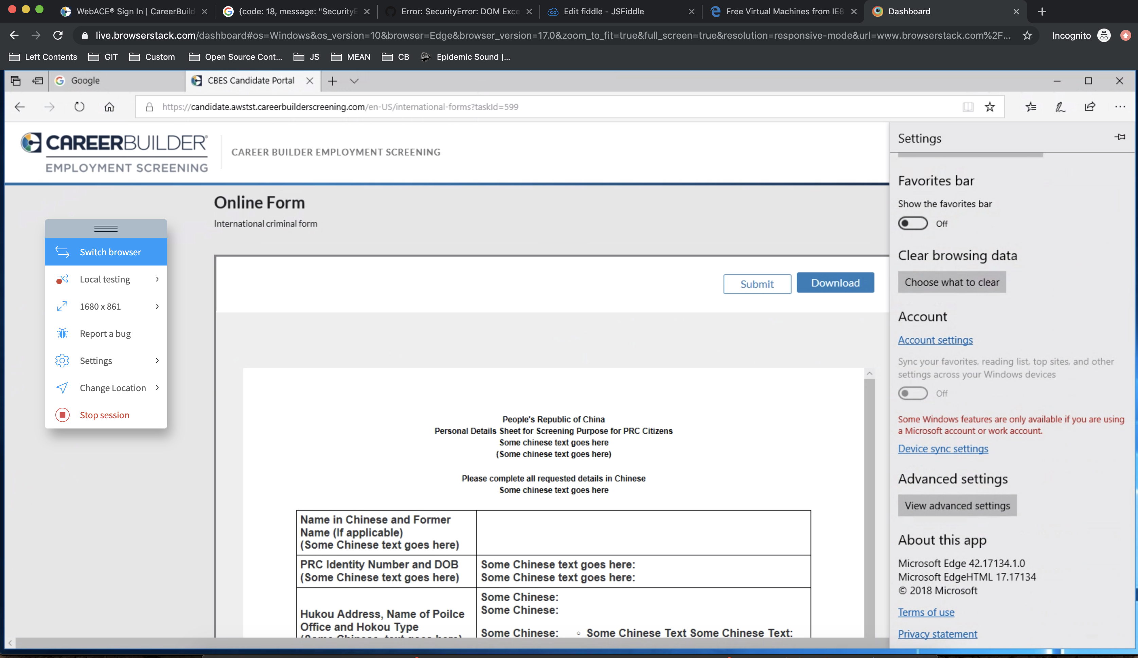Click Name in Chinese empty table cell
The width and height of the screenshot is (1138, 658).
point(643,532)
